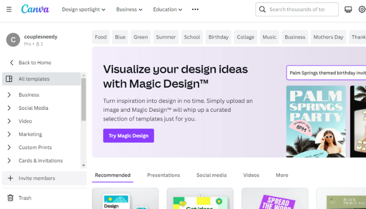Click the Palm Springs prompt text box
Viewport: 366px width, 209px height.
pos(326,73)
